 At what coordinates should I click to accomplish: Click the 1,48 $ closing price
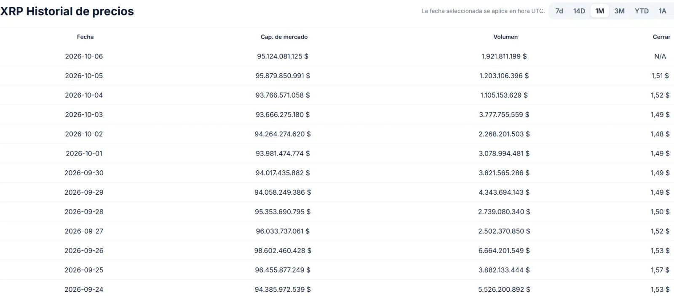660,134
